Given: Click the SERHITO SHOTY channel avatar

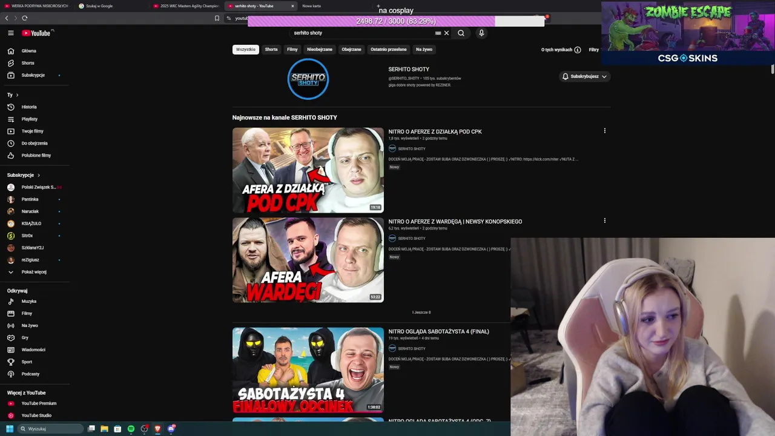Looking at the screenshot, I should point(308,79).
